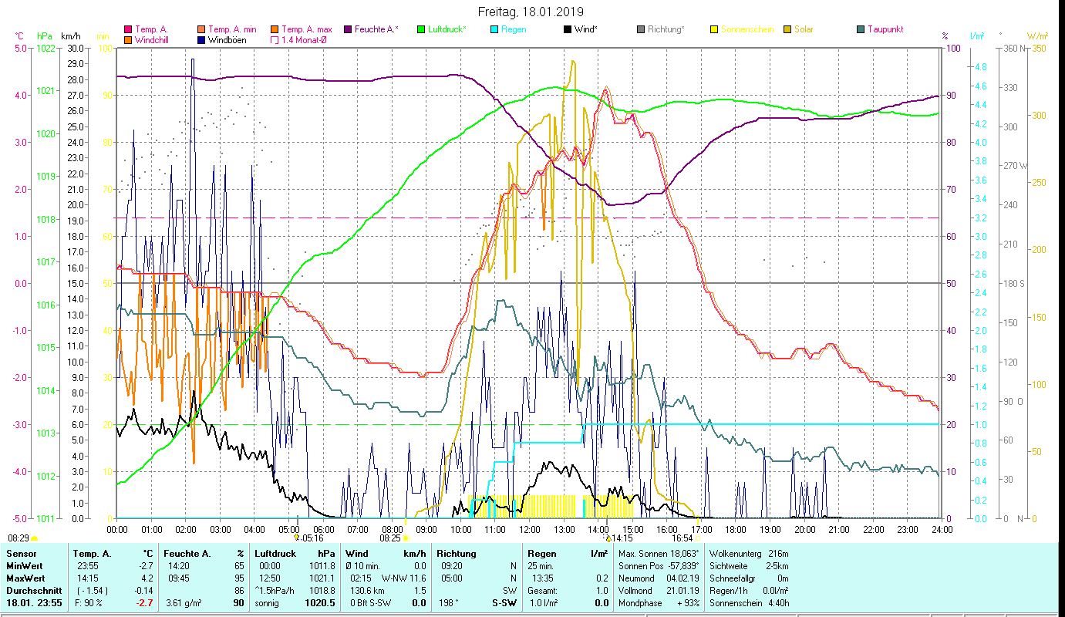Click the 'W/m²' axis unit label
Screen dimensions: 1065x617
[x=1037, y=36]
